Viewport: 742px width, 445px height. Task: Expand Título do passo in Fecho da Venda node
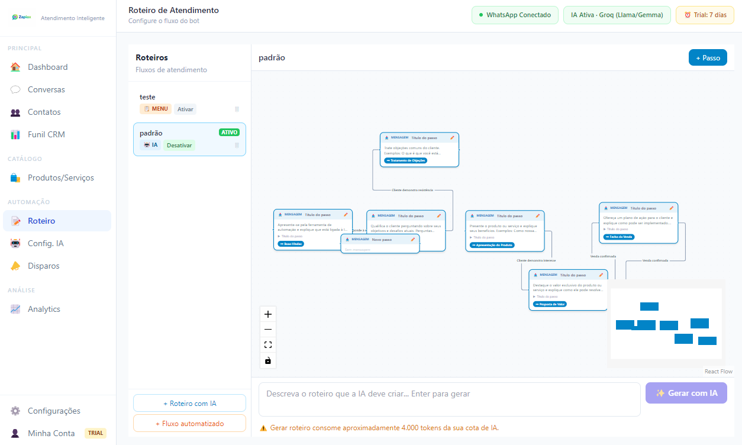coord(616,229)
